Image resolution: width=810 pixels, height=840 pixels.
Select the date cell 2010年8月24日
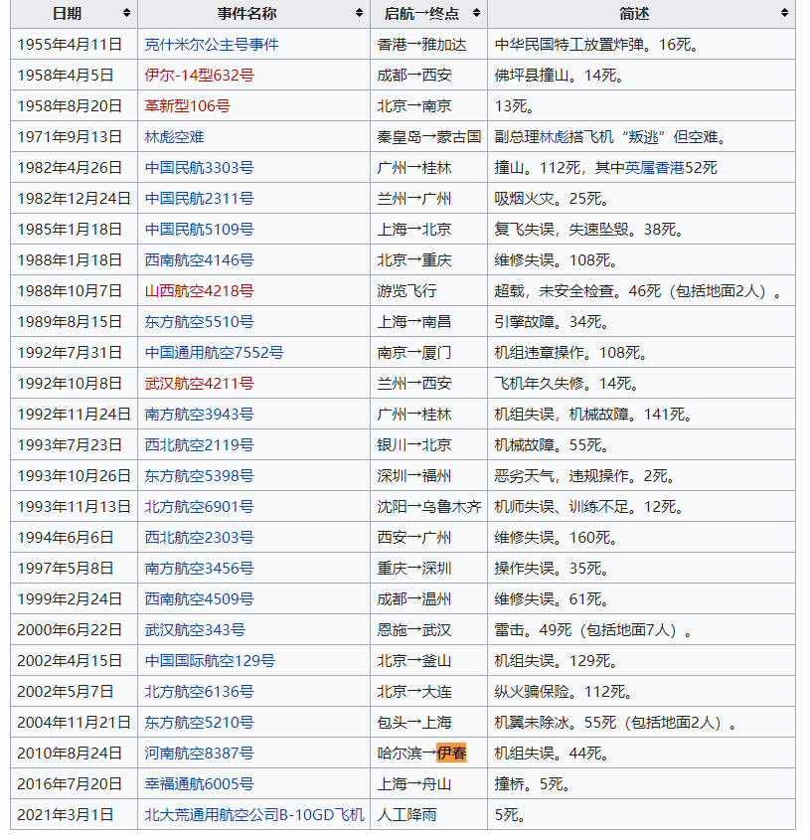[74, 754]
